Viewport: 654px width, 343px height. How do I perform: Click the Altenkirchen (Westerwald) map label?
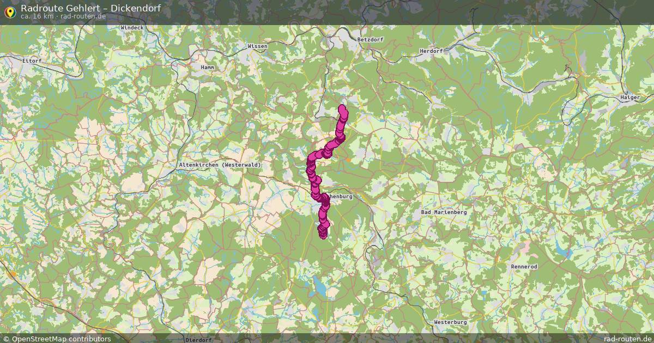click(221, 165)
